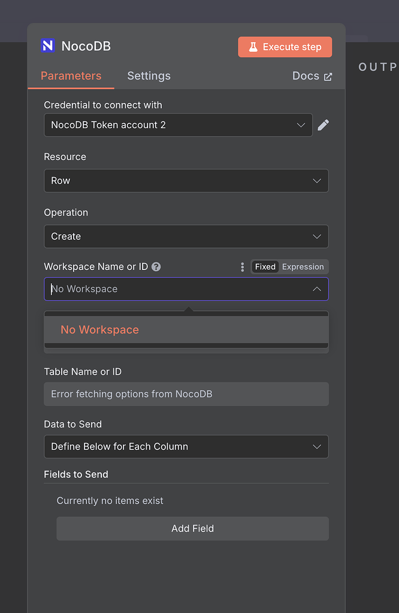This screenshot has height=613, width=399.
Task: Click the NocoDB node logo icon
Action: (47, 45)
